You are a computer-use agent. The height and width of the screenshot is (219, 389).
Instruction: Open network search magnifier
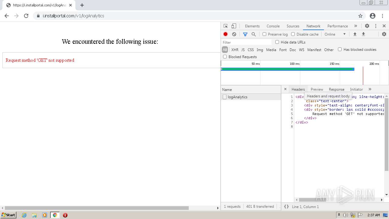point(254,34)
